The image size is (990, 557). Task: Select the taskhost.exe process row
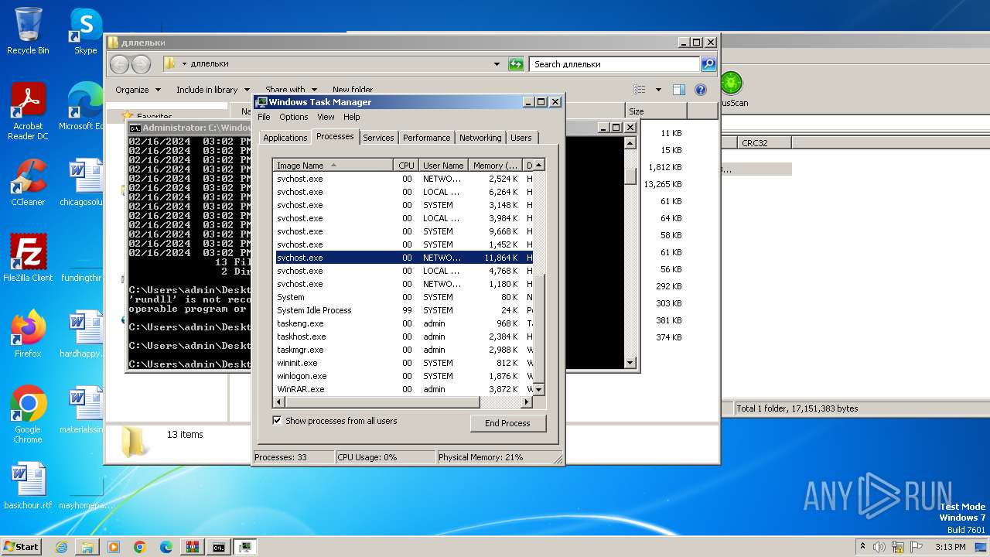point(404,337)
